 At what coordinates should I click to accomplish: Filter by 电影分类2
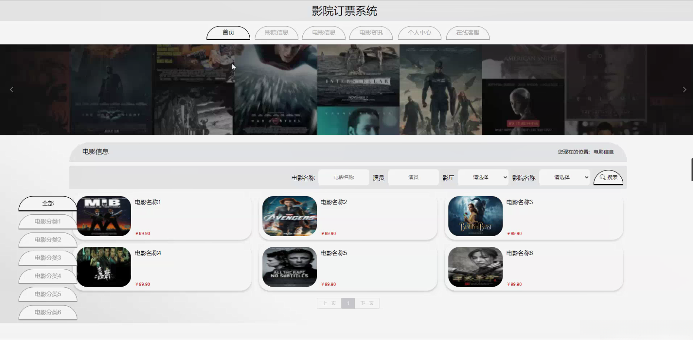coord(48,240)
